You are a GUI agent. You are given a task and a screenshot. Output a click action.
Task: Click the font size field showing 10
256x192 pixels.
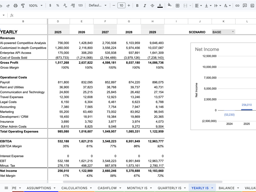(121, 5)
